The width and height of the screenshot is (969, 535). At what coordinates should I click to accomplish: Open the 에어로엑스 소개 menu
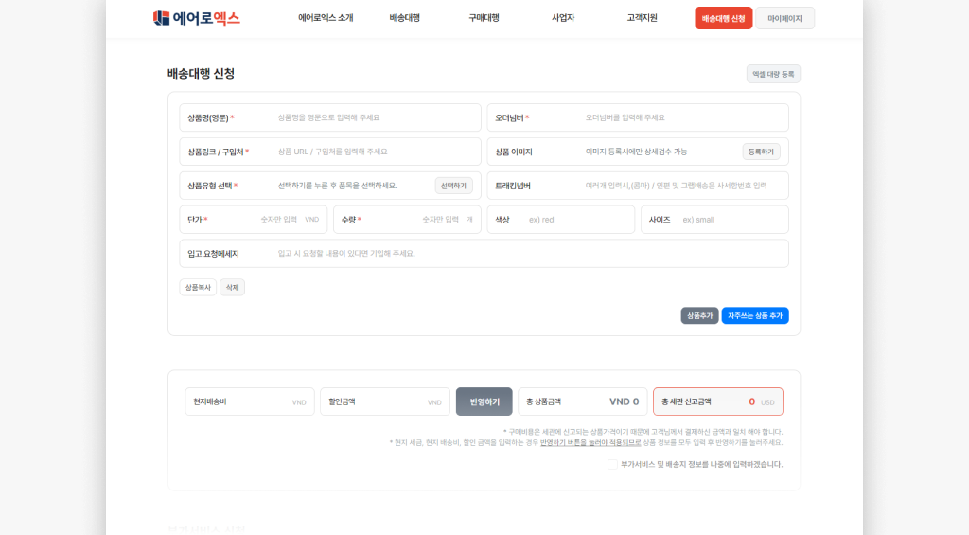[326, 18]
